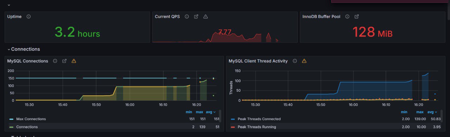450x137 pixels.
Task: Click the Threads y-axis label
Action: click(x=231, y=87)
